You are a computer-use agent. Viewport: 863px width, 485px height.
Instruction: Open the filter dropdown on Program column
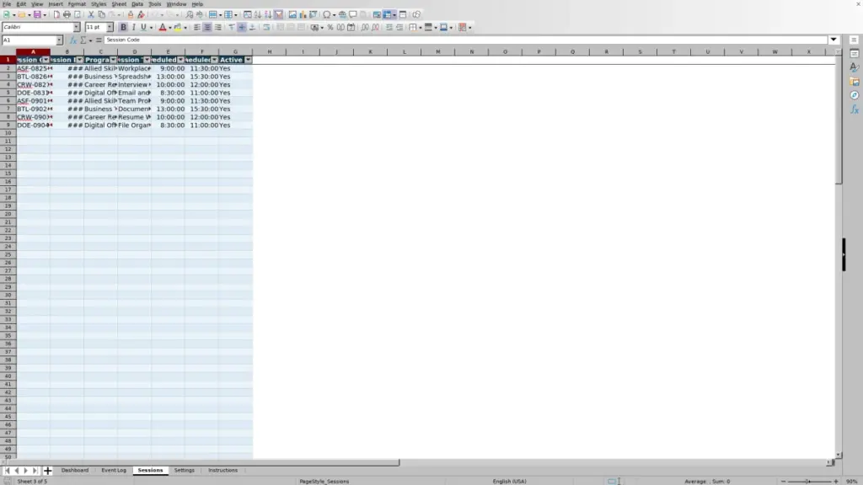[x=114, y=60]
